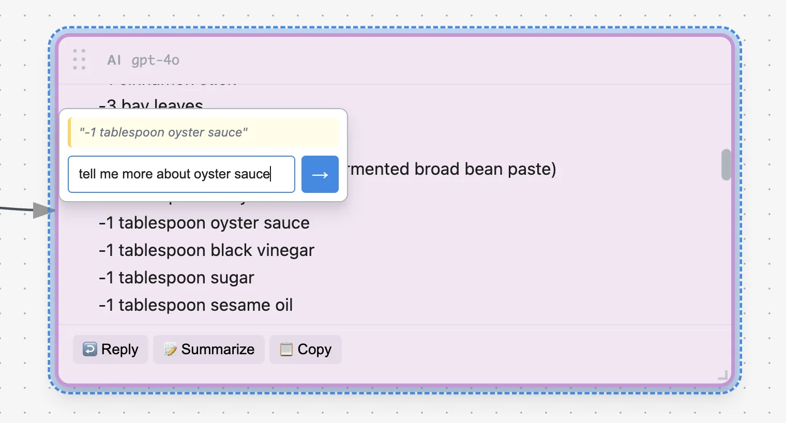Click the bay leaves ingredient text
Image resolution: width=786 pixels, height=423 pixels.
click(x=150, y=105)
